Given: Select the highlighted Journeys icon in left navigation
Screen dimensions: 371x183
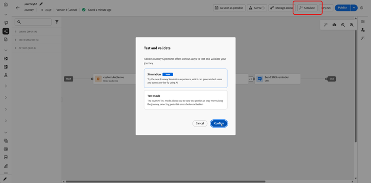Looking at the screenshot, I should pyautogui.click(x=5, y=31).
